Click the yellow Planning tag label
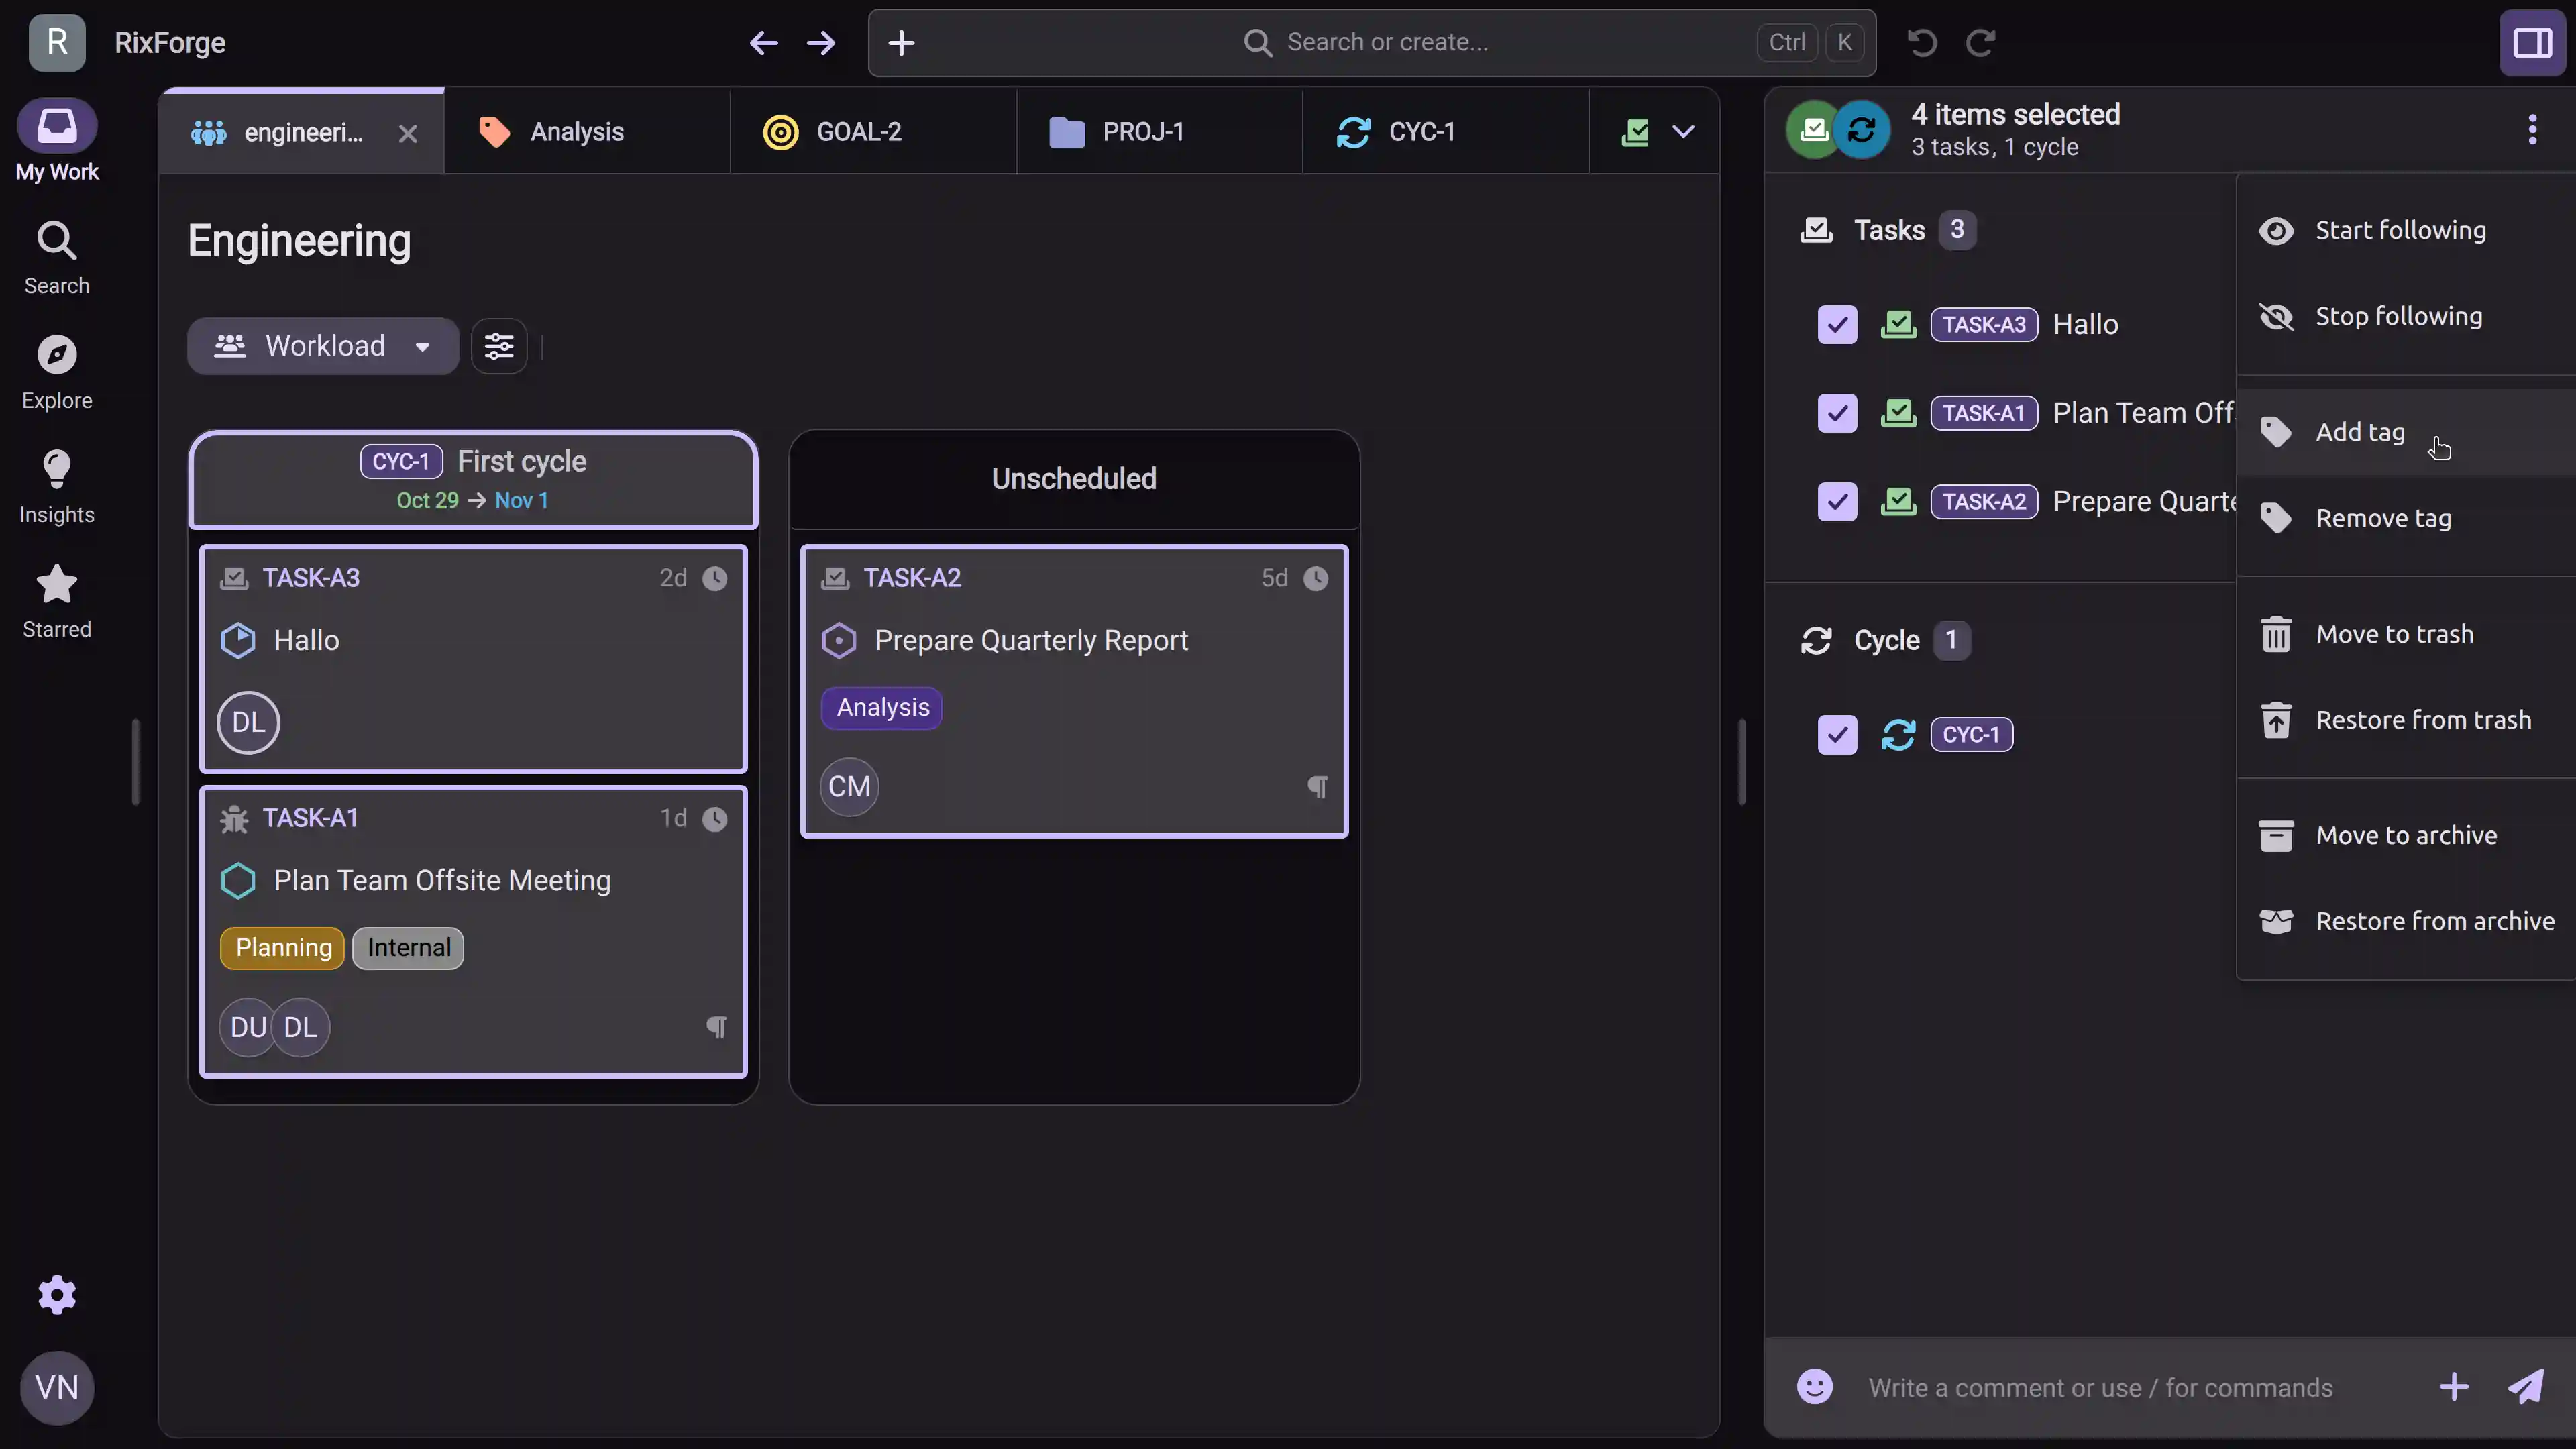Image resolution: width=2576 pixels, height=1449 pixels. click(x=283, y=948)
